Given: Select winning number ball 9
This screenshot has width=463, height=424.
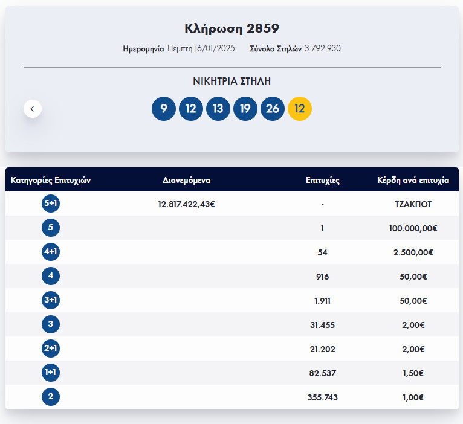Looking at the screenshot, I should [164, 109].
